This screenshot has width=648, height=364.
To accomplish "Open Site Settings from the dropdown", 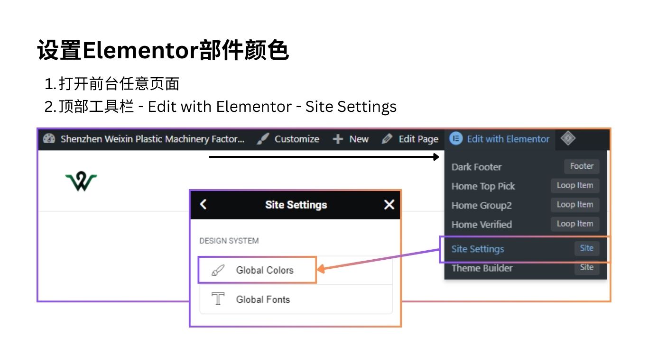I will (x=478, y=249).
